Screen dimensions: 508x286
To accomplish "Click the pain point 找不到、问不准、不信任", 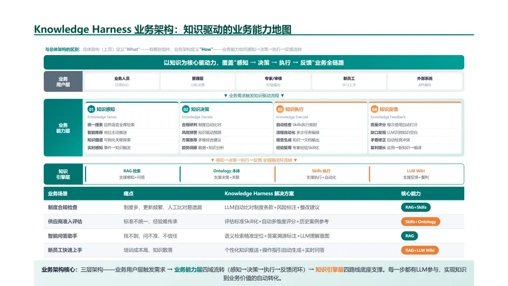I will click(151, 236).
